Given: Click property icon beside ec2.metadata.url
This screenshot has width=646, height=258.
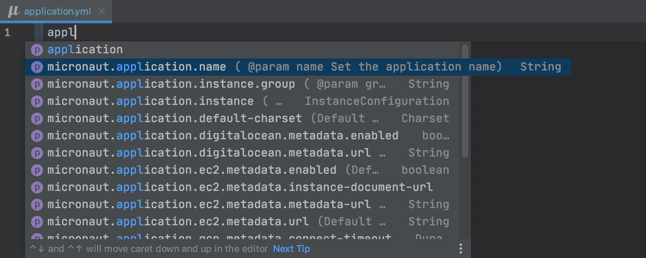Looking at the screenshot, I should tap(37, 222).
